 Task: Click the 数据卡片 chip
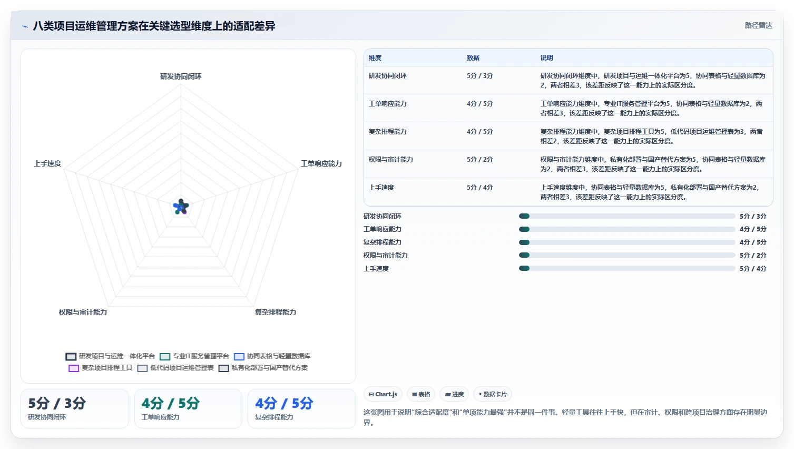tap(493, 394)
